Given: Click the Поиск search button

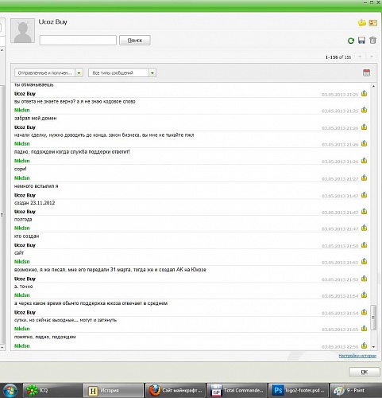Looking at the screenshot, I should 135,40.
